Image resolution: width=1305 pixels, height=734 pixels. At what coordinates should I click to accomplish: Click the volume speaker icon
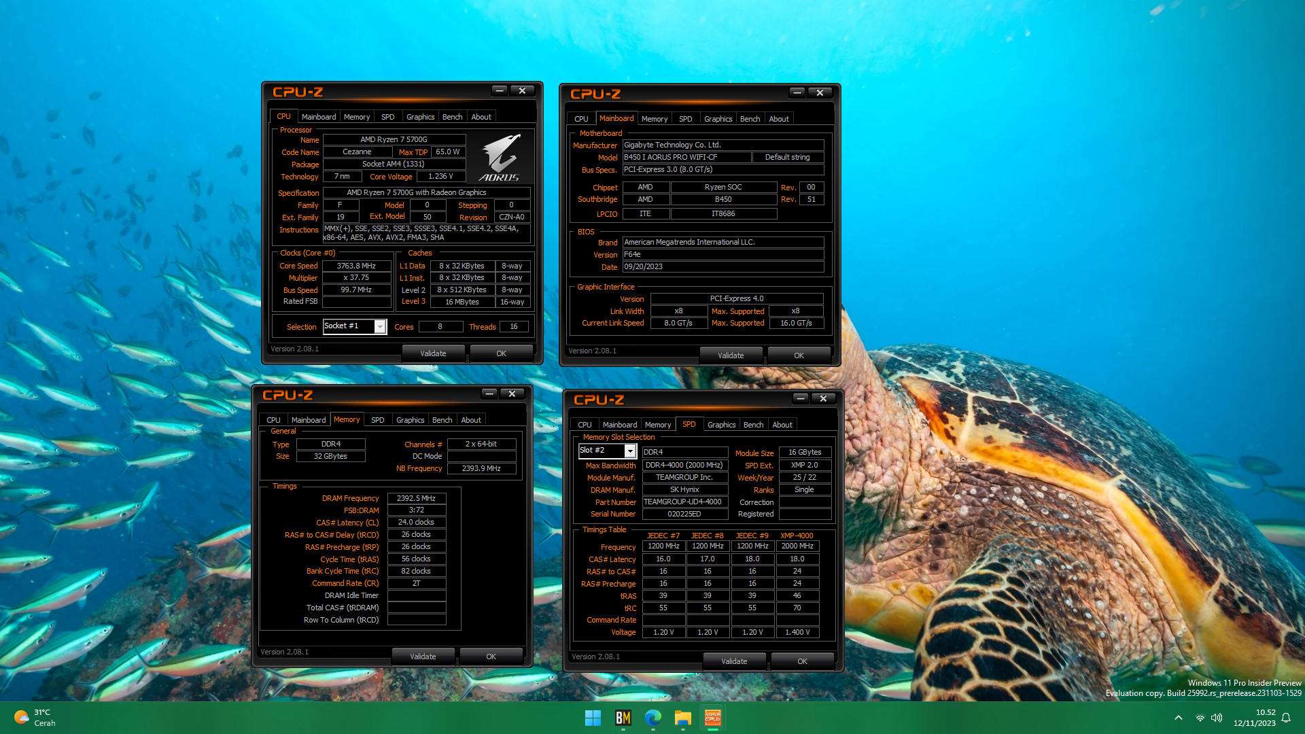(1217, 718)
